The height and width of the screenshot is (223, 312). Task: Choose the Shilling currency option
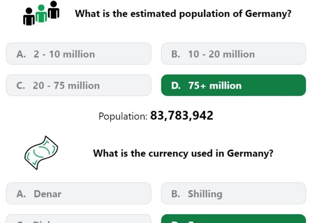point(233,193)
